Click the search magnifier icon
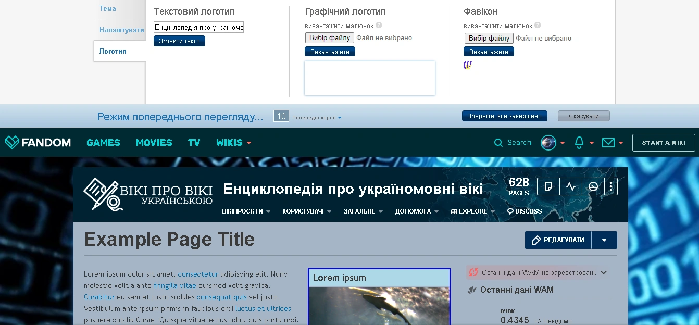 (x=498, y=143)
